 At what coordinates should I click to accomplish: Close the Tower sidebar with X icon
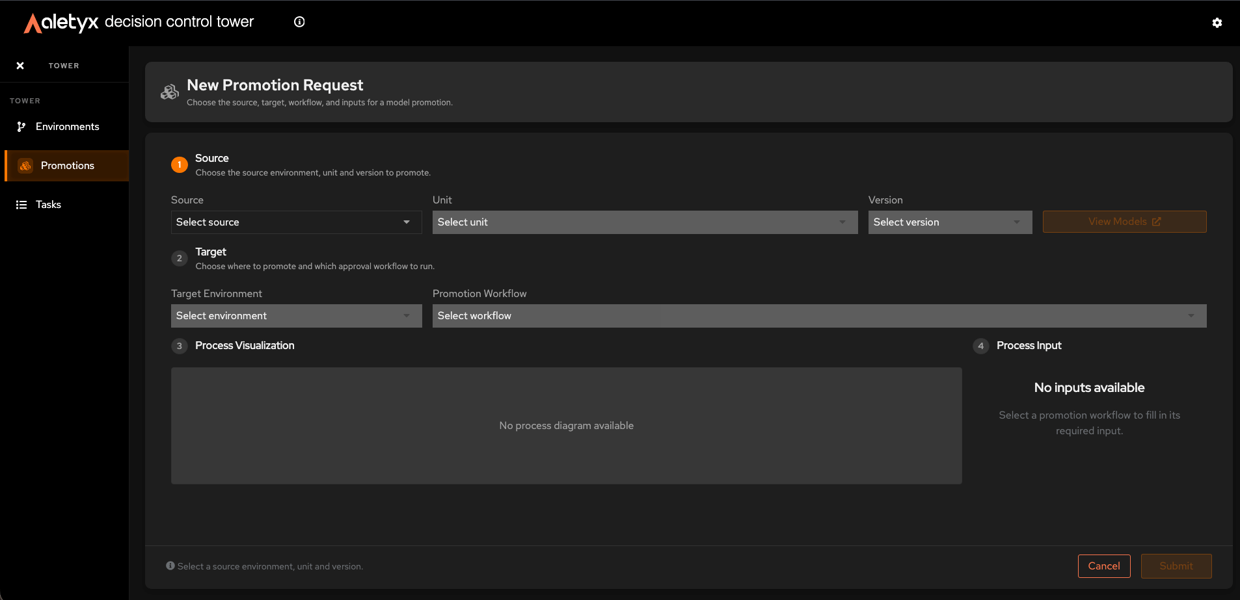point(20,66)
